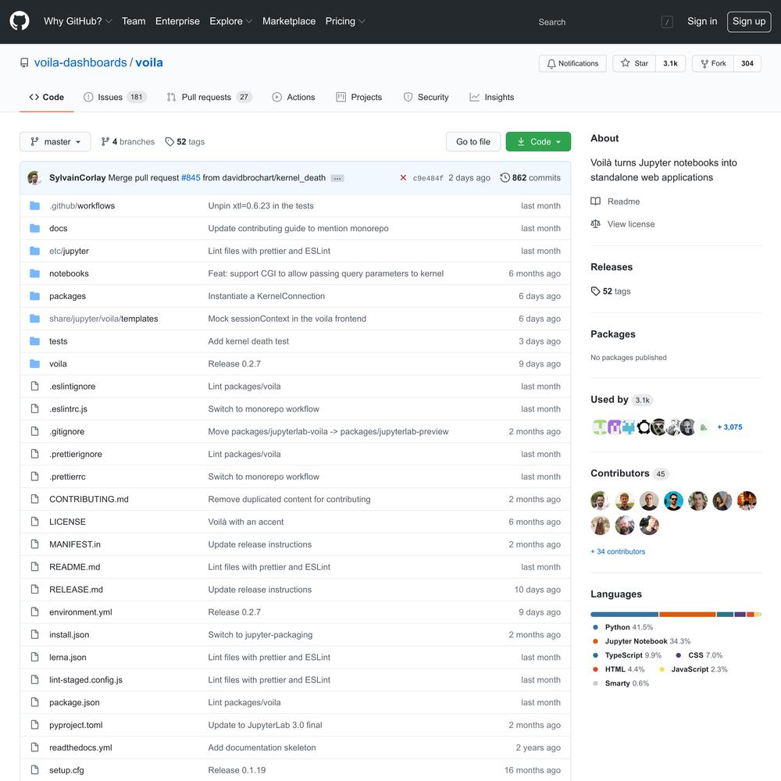The image size is (781, 781).
Task: Open commit message 'Add kernel death test'
Action: [248, 341]
